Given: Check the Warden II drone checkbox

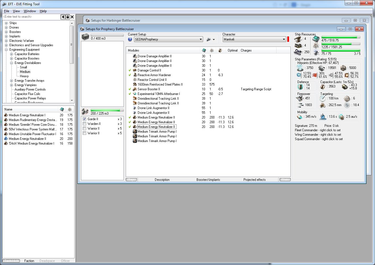Looking at the screenshot, I should (85, 124).
